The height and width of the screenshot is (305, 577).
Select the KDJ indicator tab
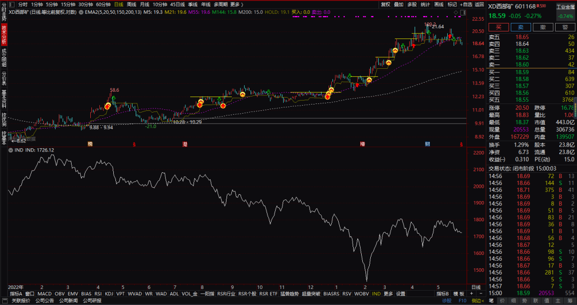coord(109,294)
